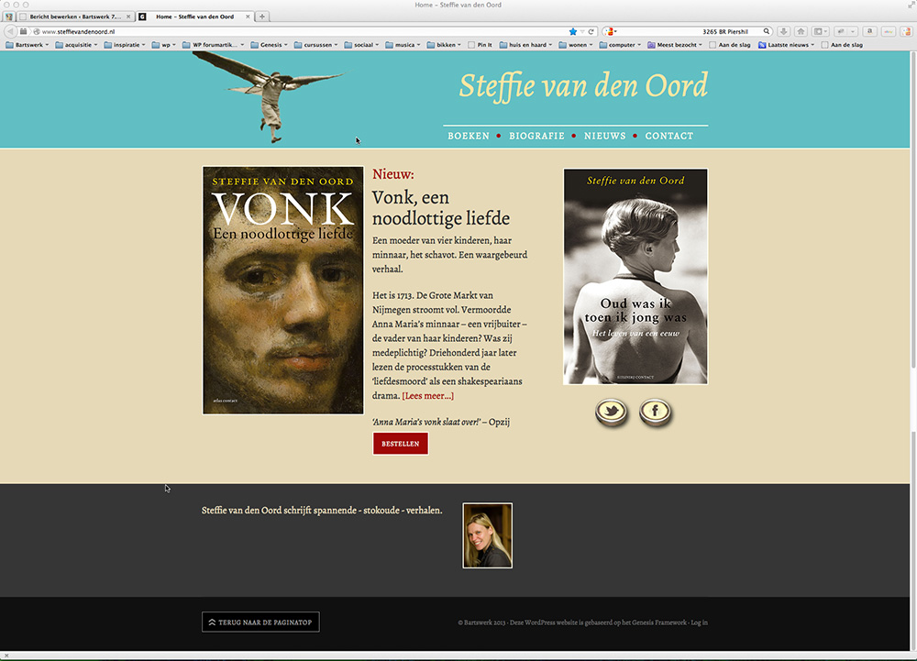The width and height of the screenshot is (917, 661).
Task: Click the Vonk book cover image
Action: [x=283, y=291]
